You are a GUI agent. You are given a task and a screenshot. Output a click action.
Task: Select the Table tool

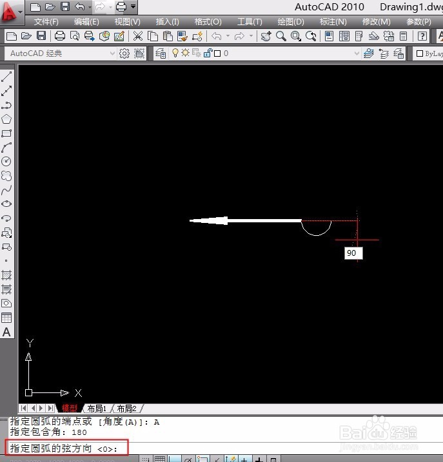(6, 317)
